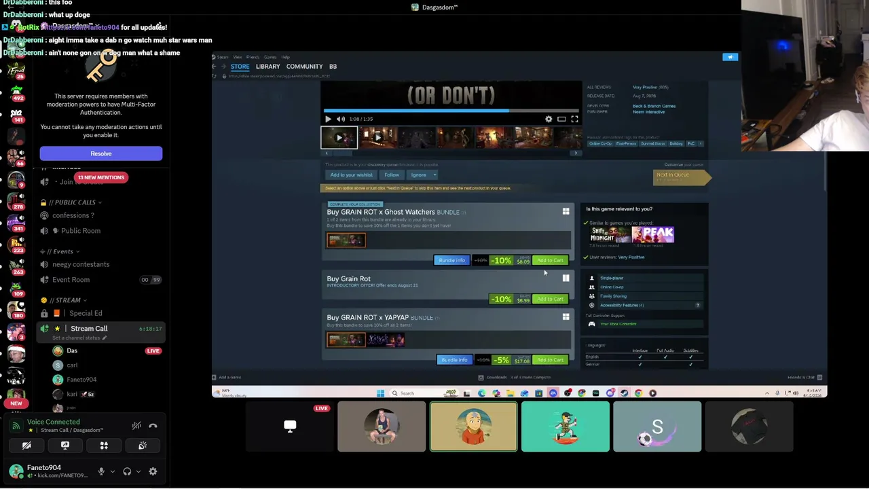Disconnect from voice with the hang-up icon
The width and height of the screenshot is (869, 489).
153,426
